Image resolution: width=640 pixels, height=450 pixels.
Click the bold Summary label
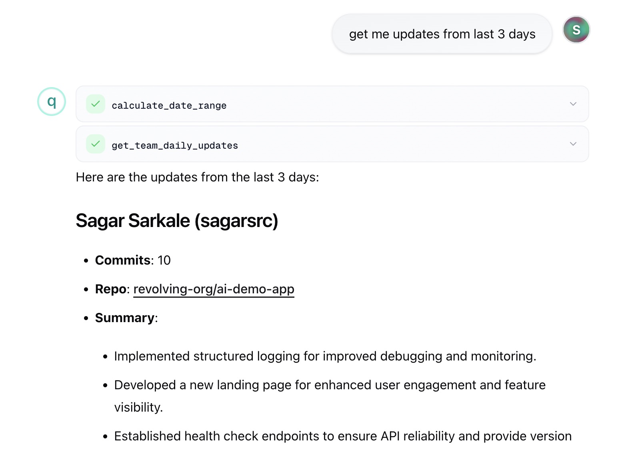pos(124,318)
